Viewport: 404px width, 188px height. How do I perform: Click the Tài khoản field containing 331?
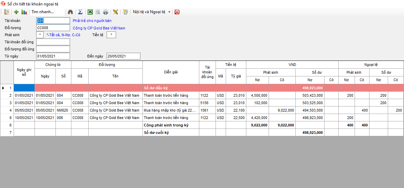[x=53, y=21]
